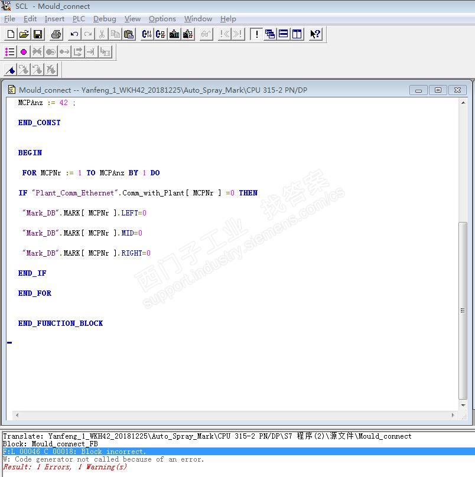Open the edit breakpoints list
The image size is (475, 477).
coord(9,52)
